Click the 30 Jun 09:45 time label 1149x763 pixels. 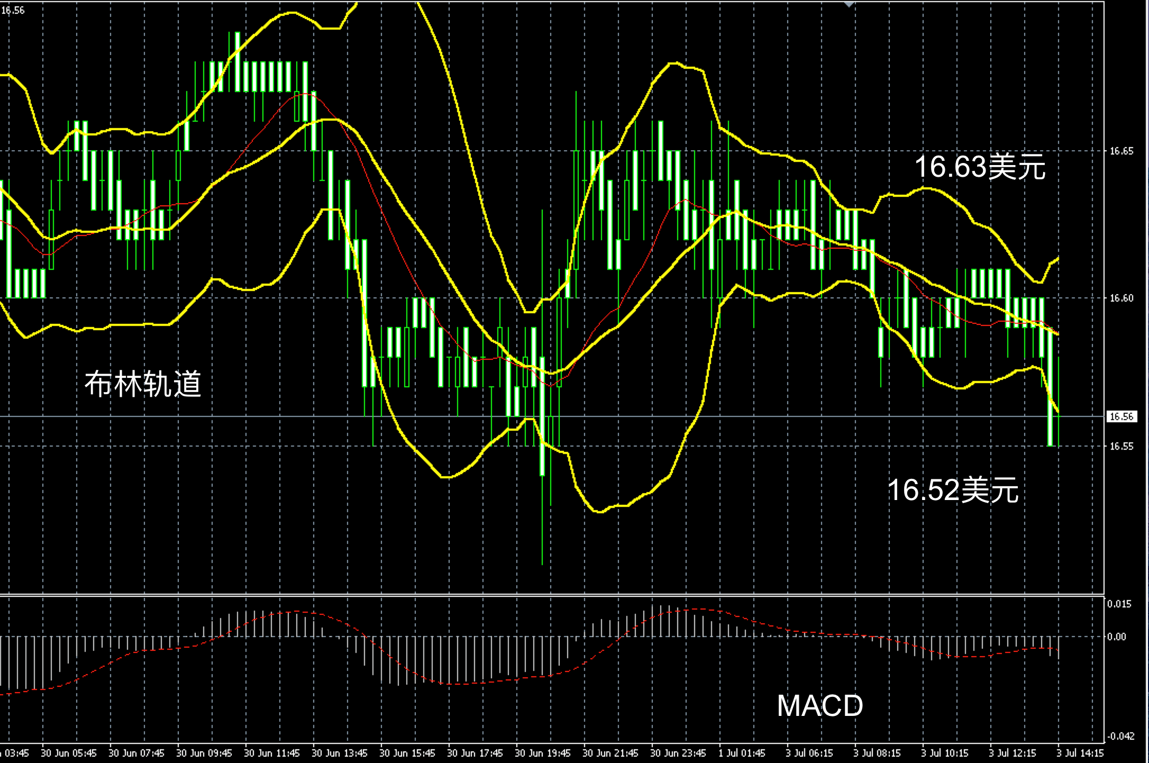pos(204,753)
